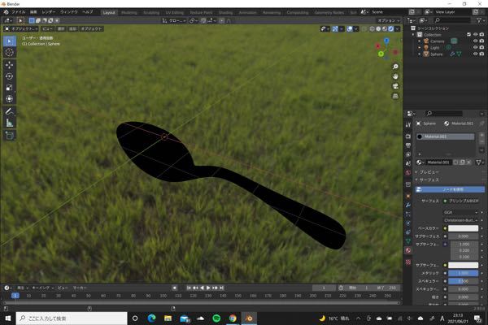Image resolution: width=488 pixels, height=325 pixels.
Task: Open the レンダー menu
Action: point(49,12)
